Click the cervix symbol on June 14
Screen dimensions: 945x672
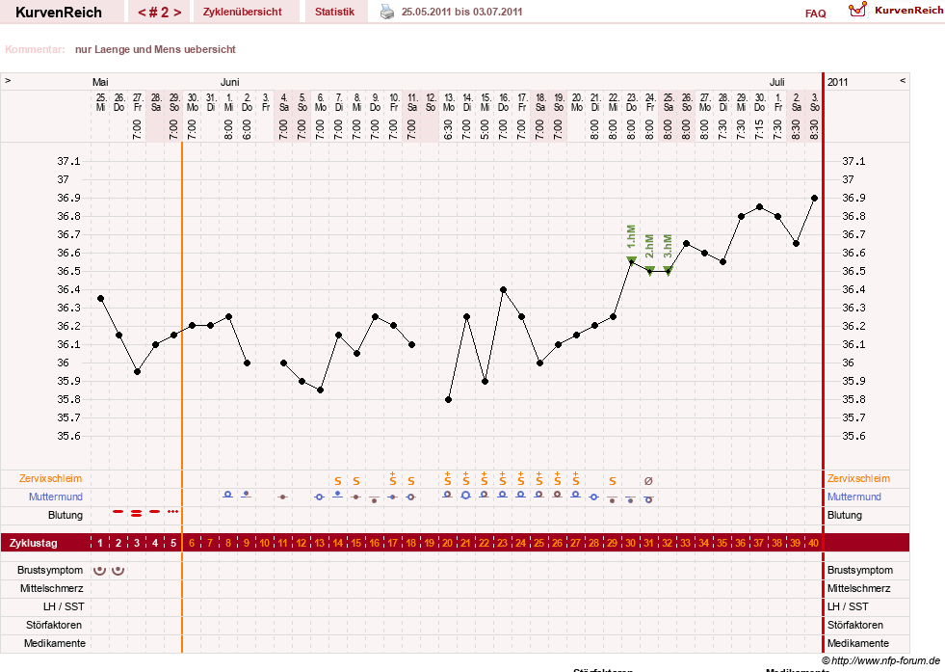click(x=465, y=496)
